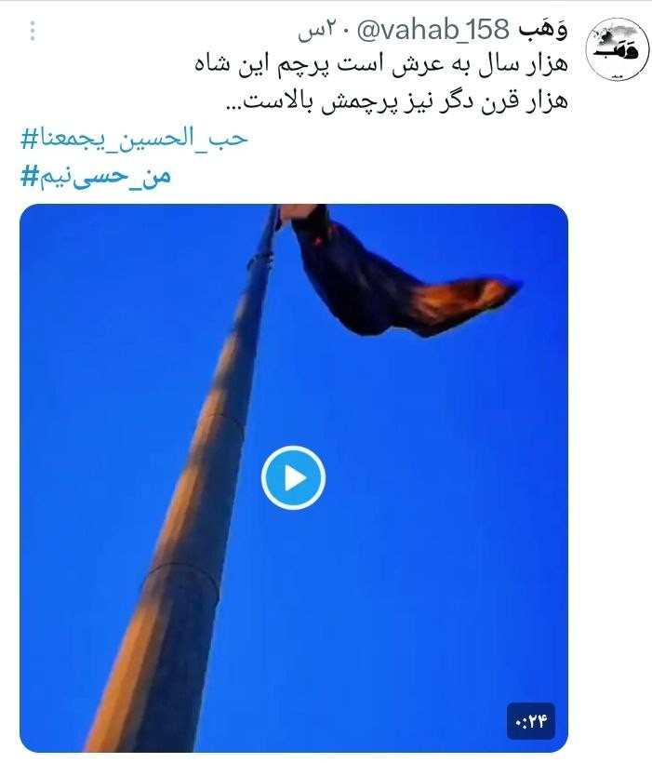
Task: Click the display name وَهَب
Action: [542, 30]
